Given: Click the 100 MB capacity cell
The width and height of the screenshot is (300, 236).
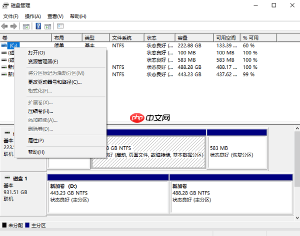Looking at the screenshot, I should [186, 53].
